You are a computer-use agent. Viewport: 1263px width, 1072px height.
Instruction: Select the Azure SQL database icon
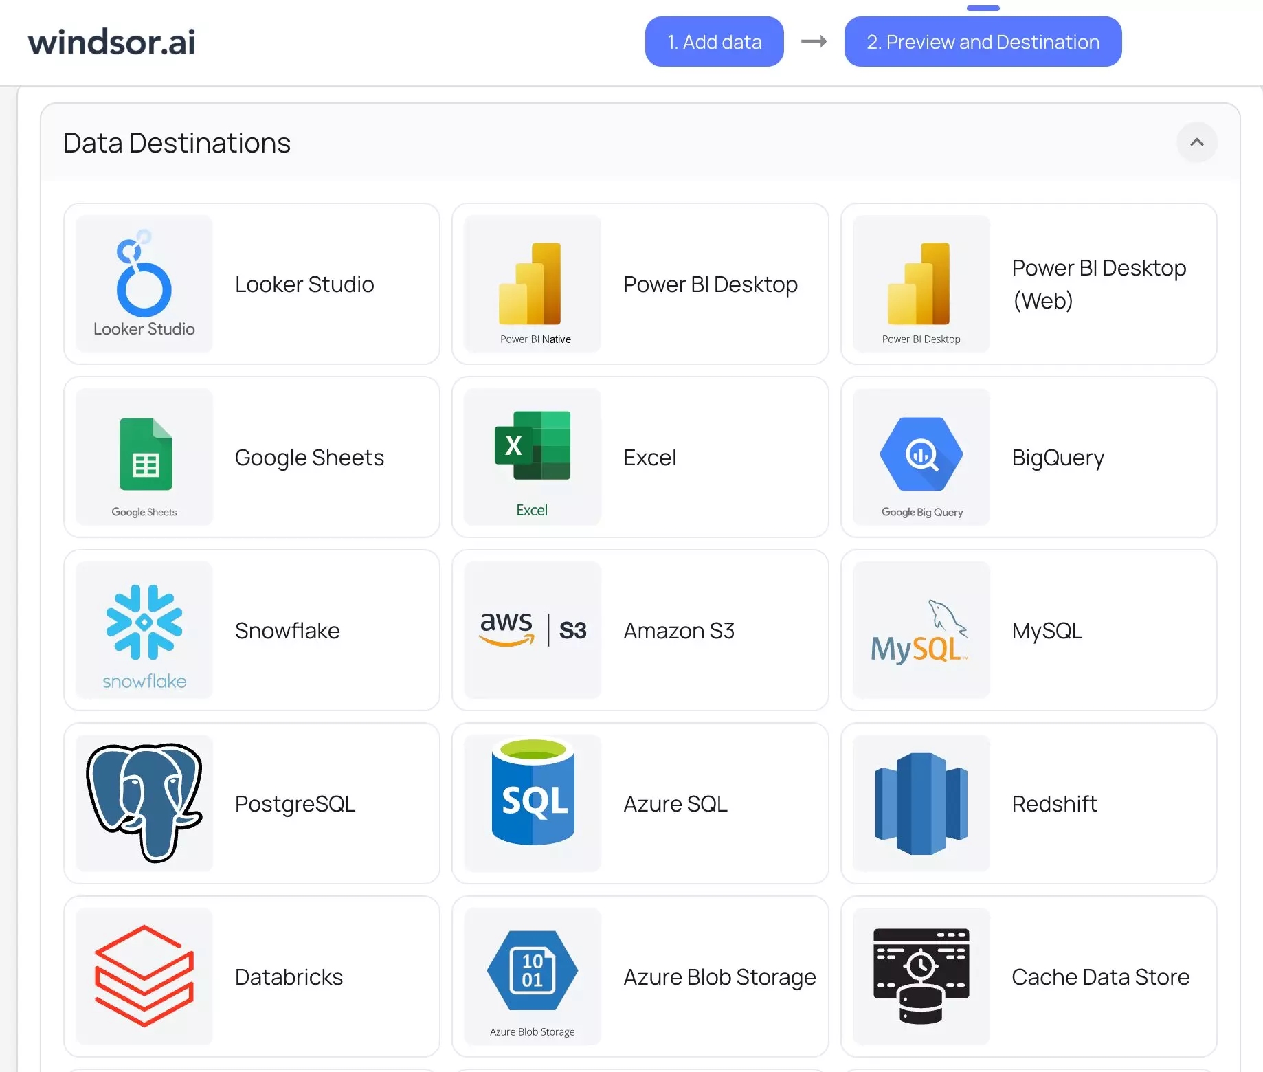tap(533, 793)
